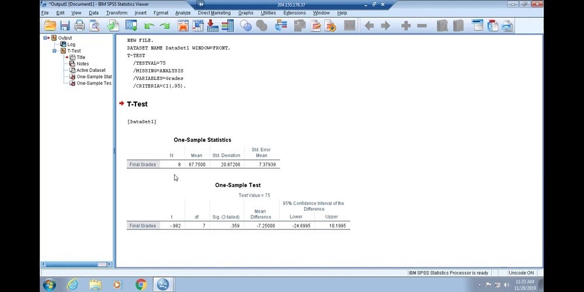
Task: Click the Print toolbar icon
Action: [79, 26]
